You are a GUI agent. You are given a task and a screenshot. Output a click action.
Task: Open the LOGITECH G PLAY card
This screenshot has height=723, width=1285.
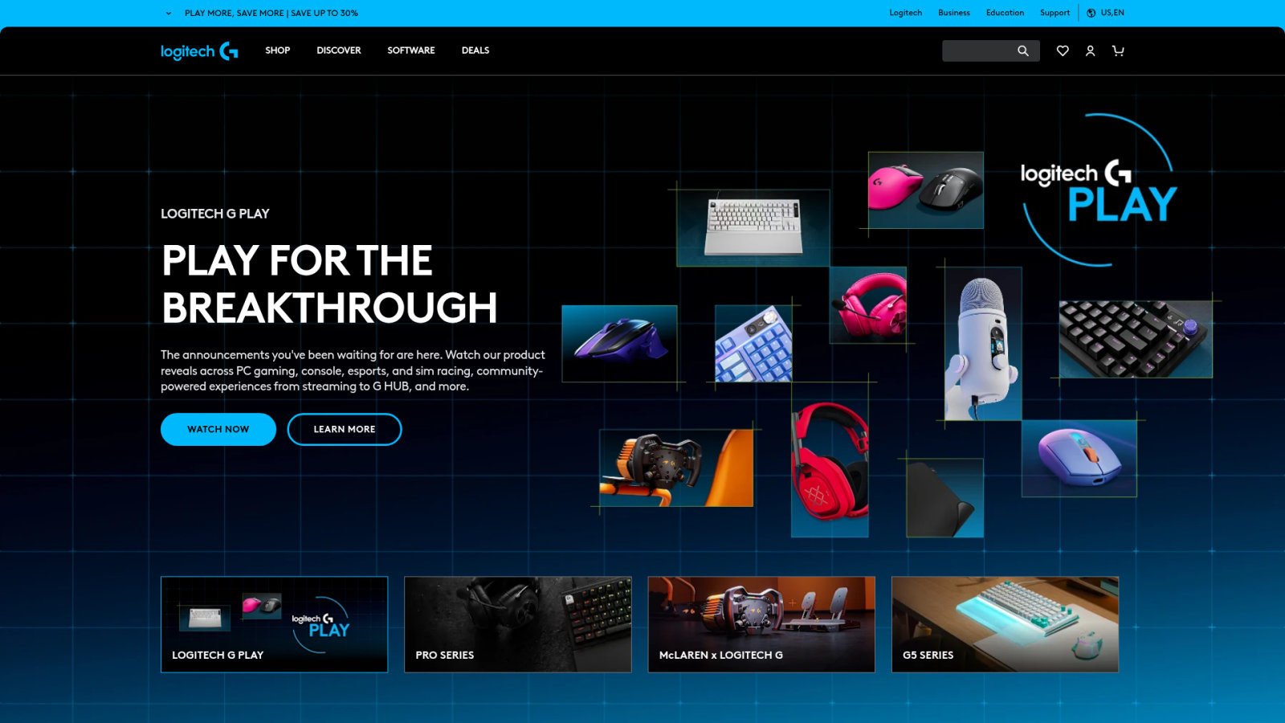(274, 624)
